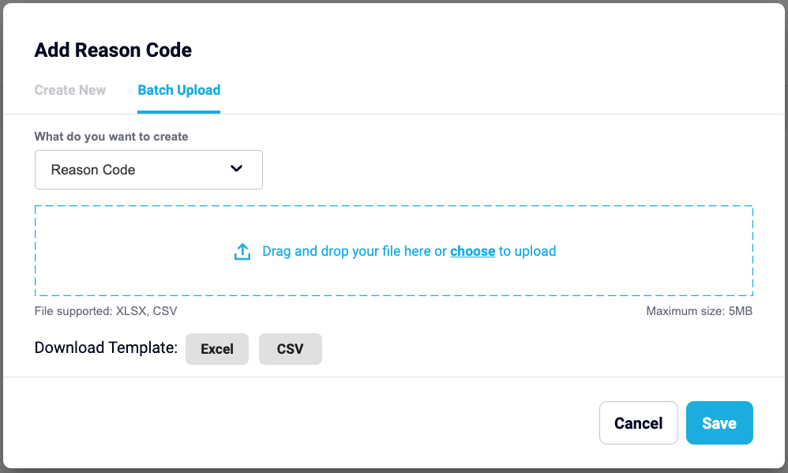Click the Download Template label
This screenshot has height=473, width=788.
point(106,347)
